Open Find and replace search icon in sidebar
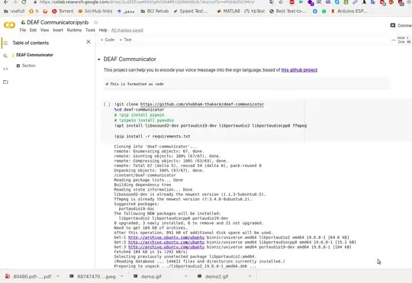412x283 pixels. (5, 56)
